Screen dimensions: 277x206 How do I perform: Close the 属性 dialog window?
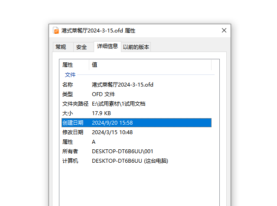[x=224, y=30]
